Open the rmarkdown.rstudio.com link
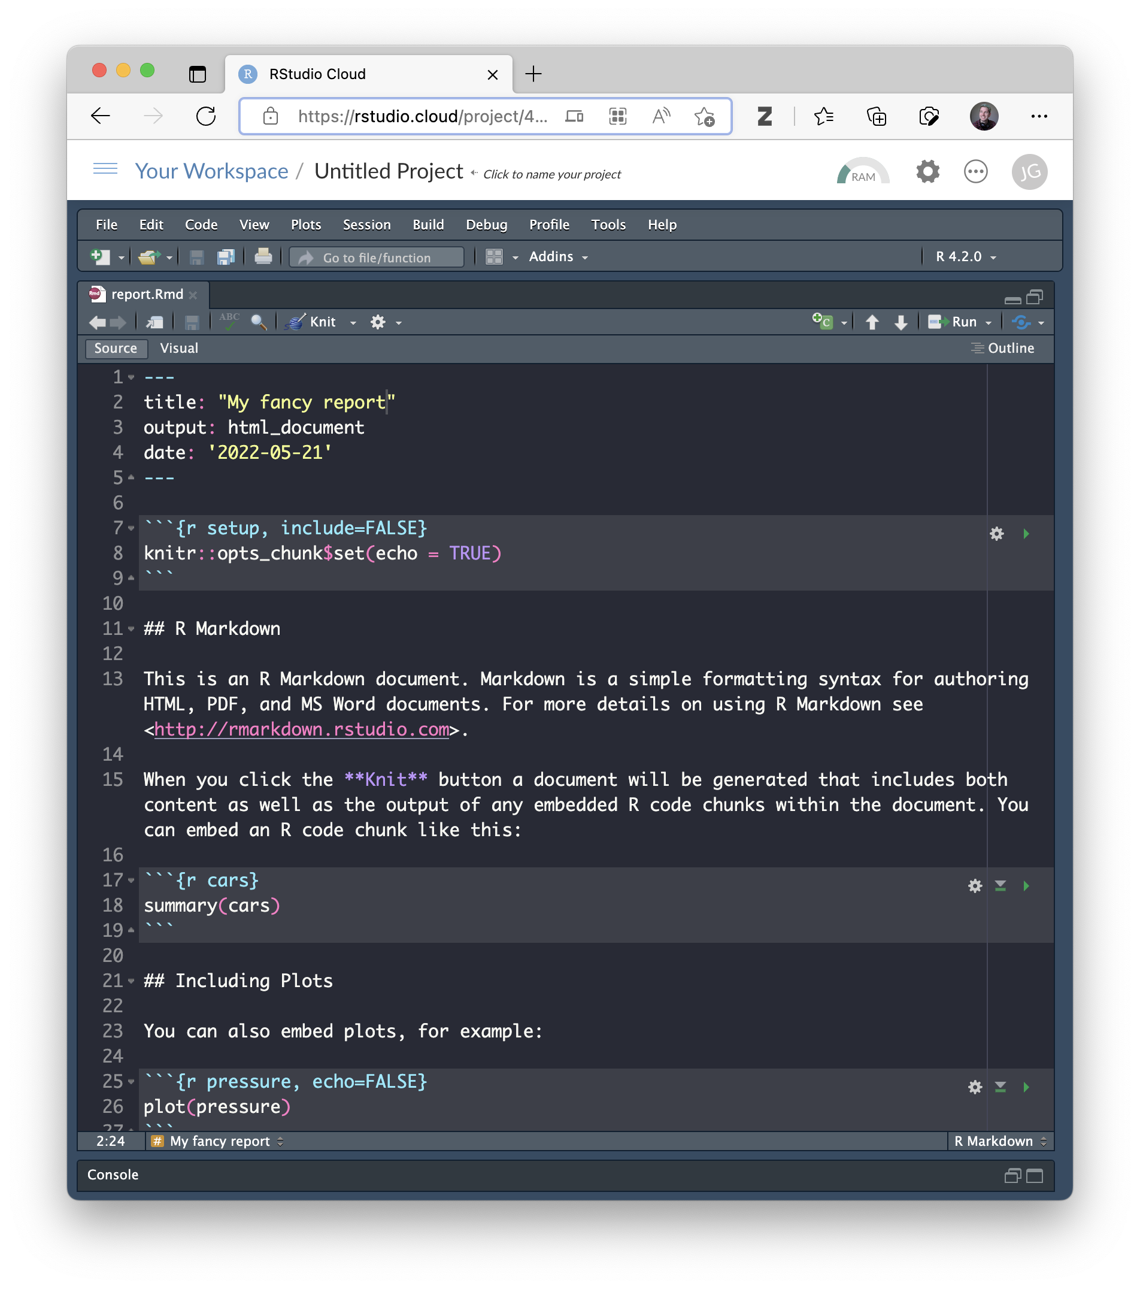Image resolution: width=1140 pixels, height=1289 pixels. point(301,730)
